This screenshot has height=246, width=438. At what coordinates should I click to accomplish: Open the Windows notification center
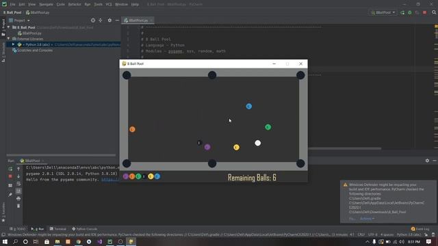click(x=428, y=241)
